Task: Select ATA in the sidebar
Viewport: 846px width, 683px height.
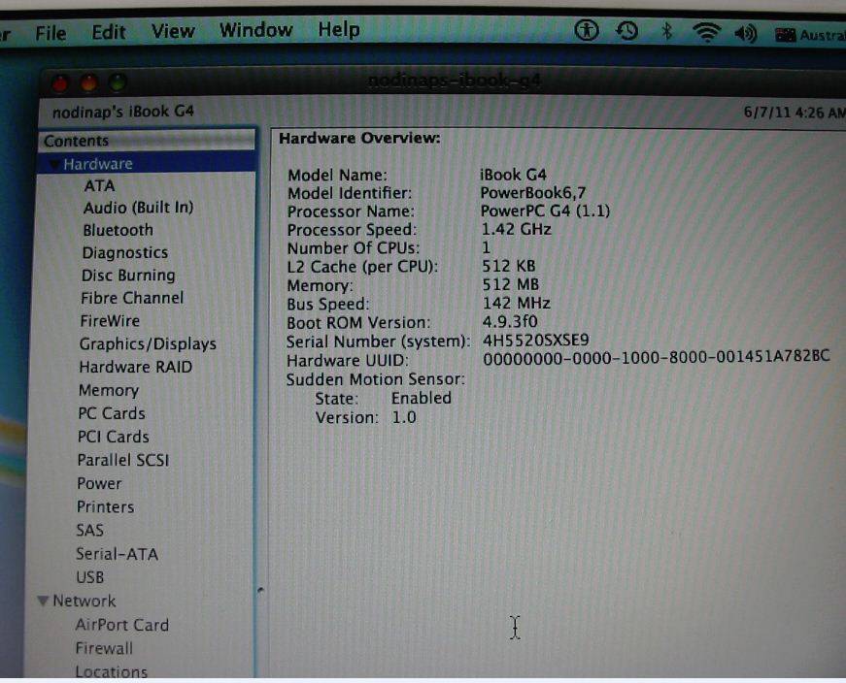Action: 99,186
